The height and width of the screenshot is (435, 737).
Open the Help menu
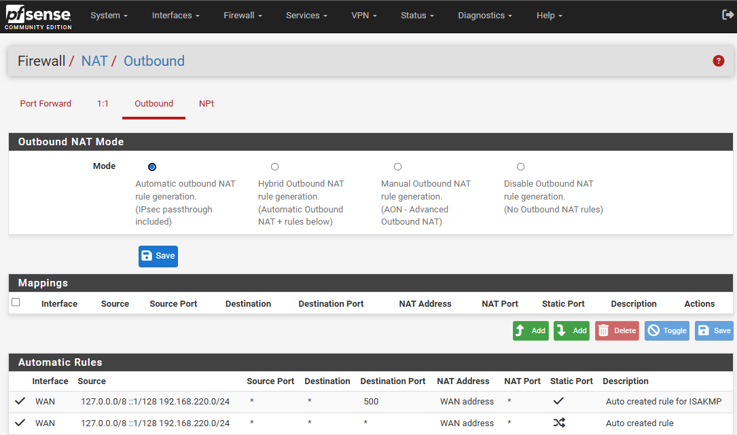550,16
